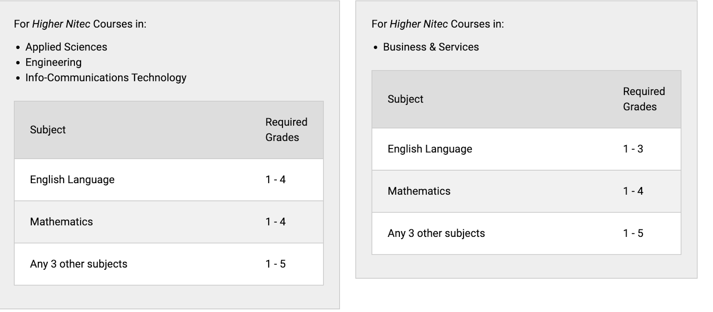Click the Applied Sciences bullet item

click(66, 47)
